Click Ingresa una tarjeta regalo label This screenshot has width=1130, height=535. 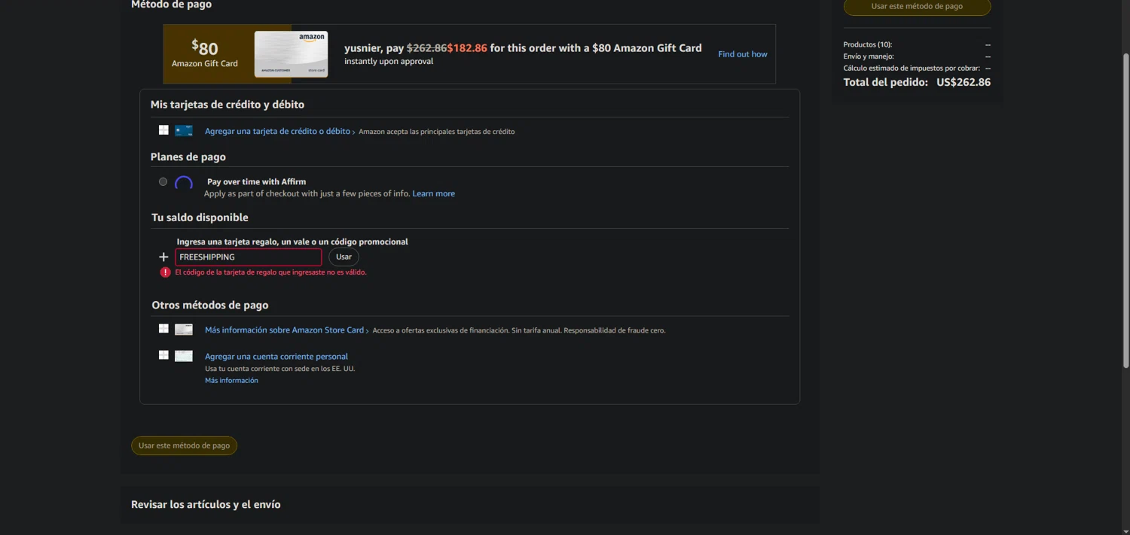[x=292, y=242]
